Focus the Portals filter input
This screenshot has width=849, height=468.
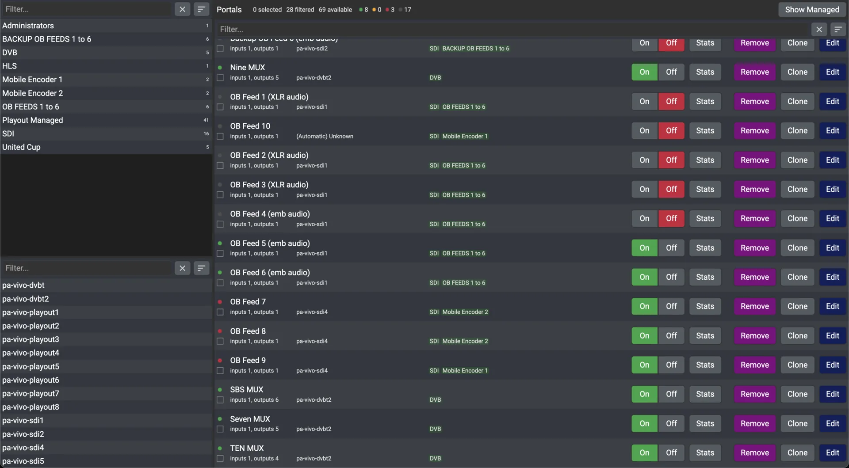(x=513, y=29)
